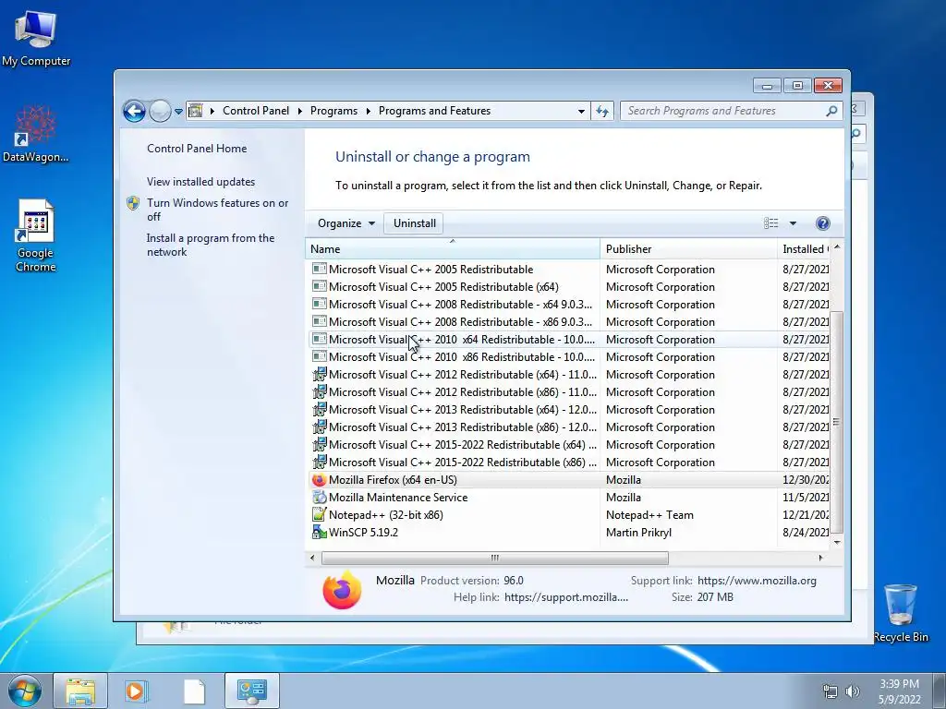This screenshot has width=946, height=709.
Task: Click the Mozilla Firefox list icon
Action: [319, 480]
